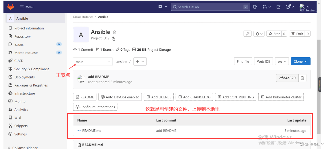
Task: Open README.md in file table
Action: (x=92, y=131)
